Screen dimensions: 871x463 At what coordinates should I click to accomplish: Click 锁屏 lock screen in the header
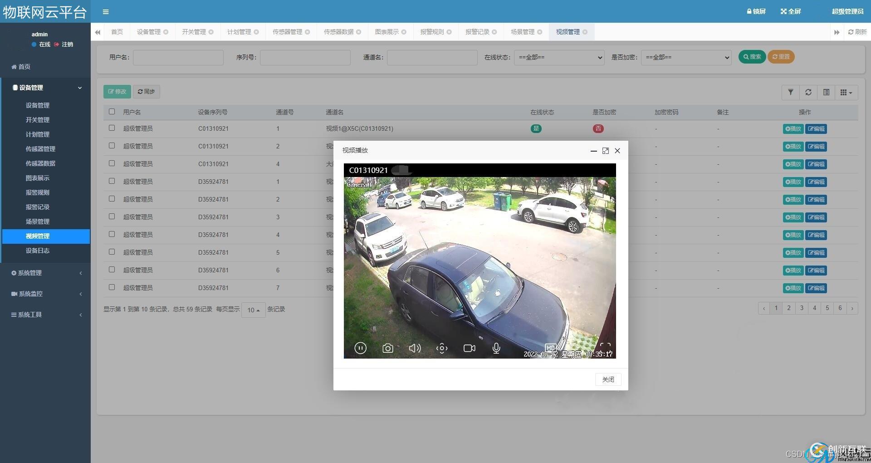coord(756,11)
